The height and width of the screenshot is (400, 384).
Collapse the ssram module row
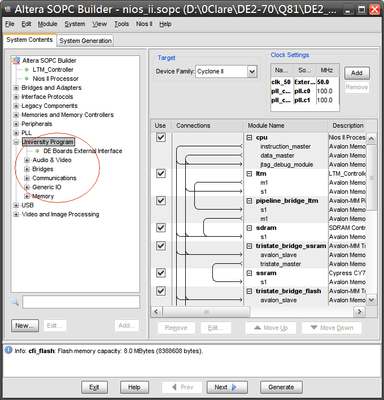(x=250, y=273)
